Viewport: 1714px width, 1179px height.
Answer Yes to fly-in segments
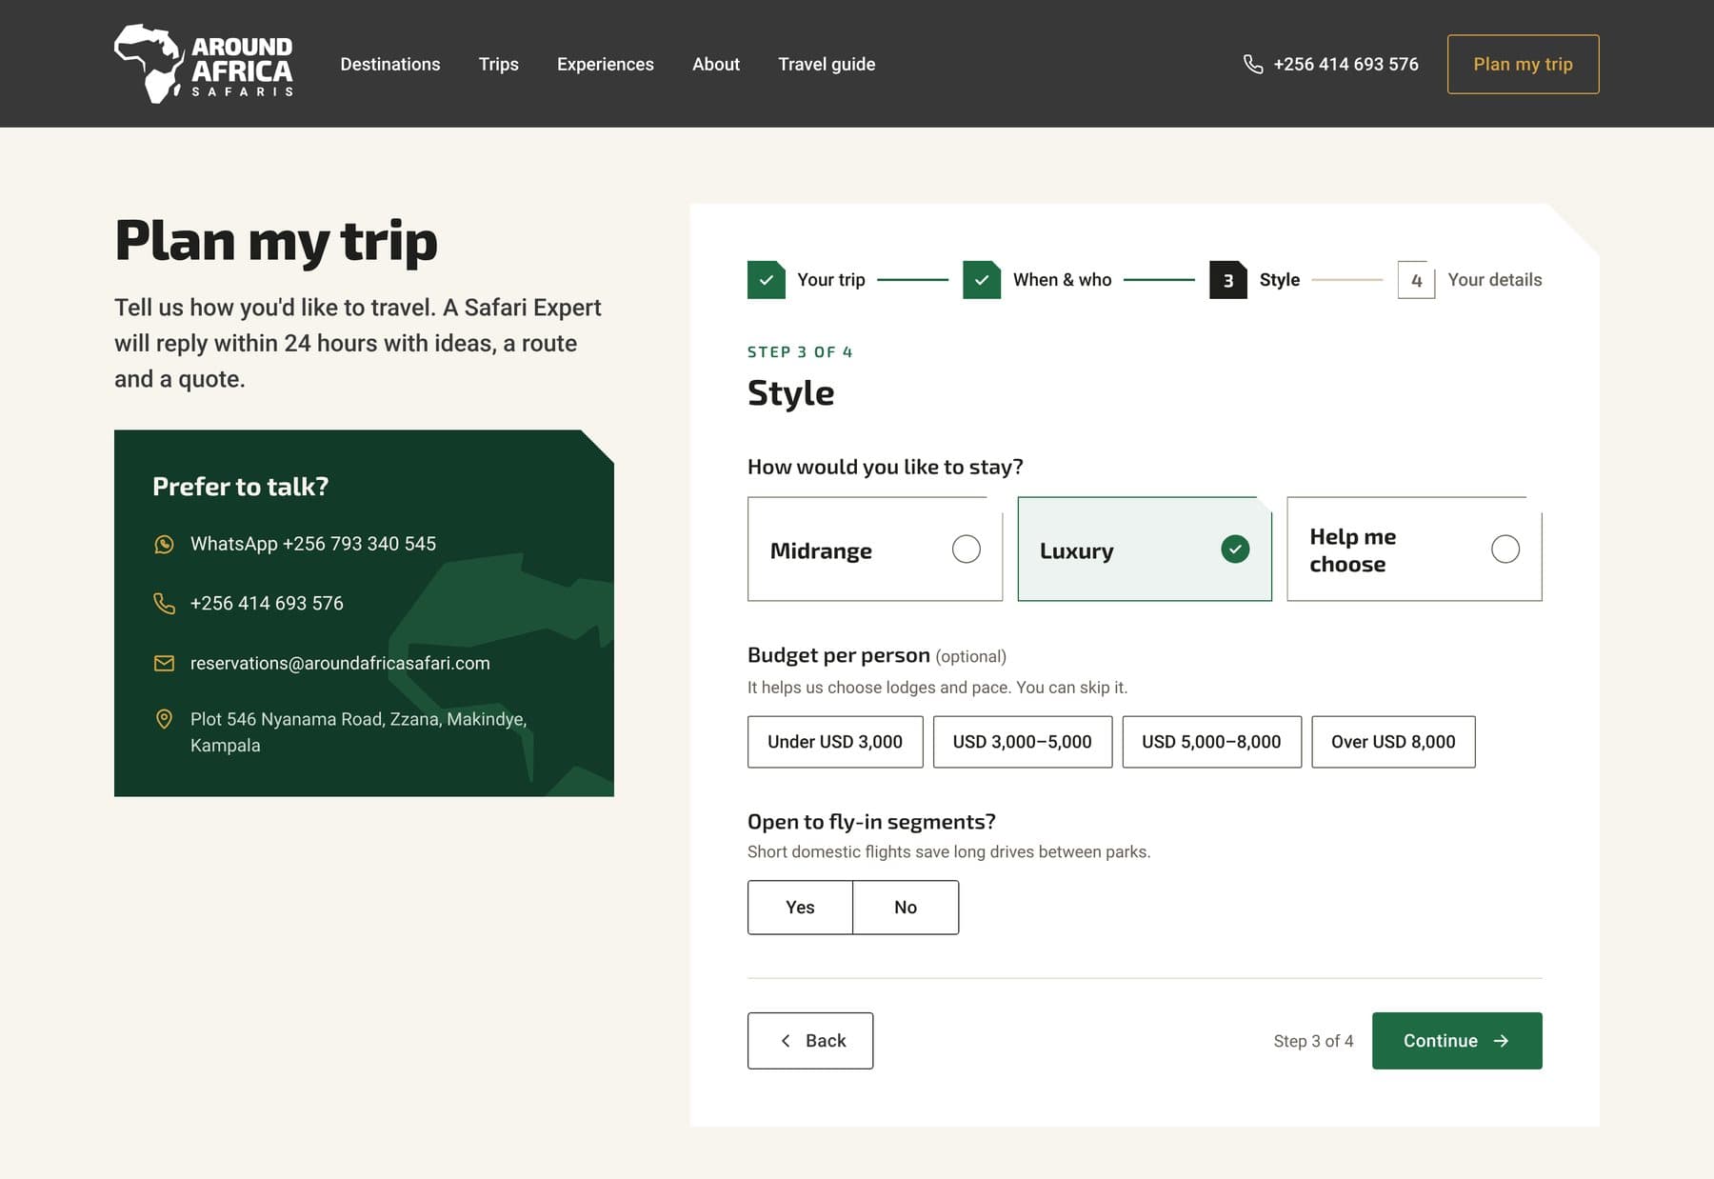coord(800,908)
